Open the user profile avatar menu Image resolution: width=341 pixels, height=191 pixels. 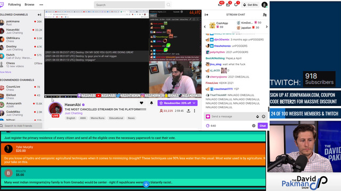[x=264, y=5]
